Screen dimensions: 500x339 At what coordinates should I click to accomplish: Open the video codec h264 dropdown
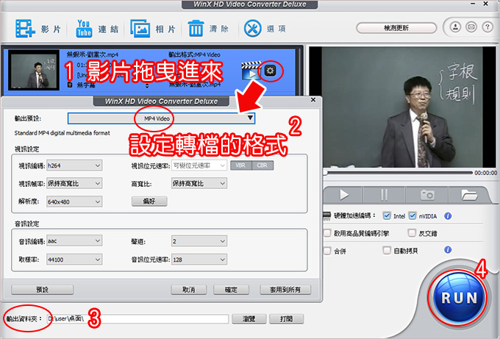pyautogui.click(x=74, y=165)
